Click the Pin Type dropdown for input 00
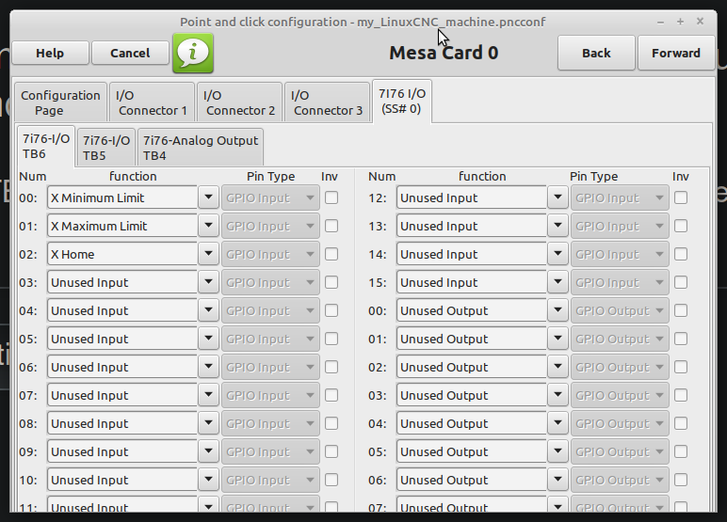 tap(270, 198)
